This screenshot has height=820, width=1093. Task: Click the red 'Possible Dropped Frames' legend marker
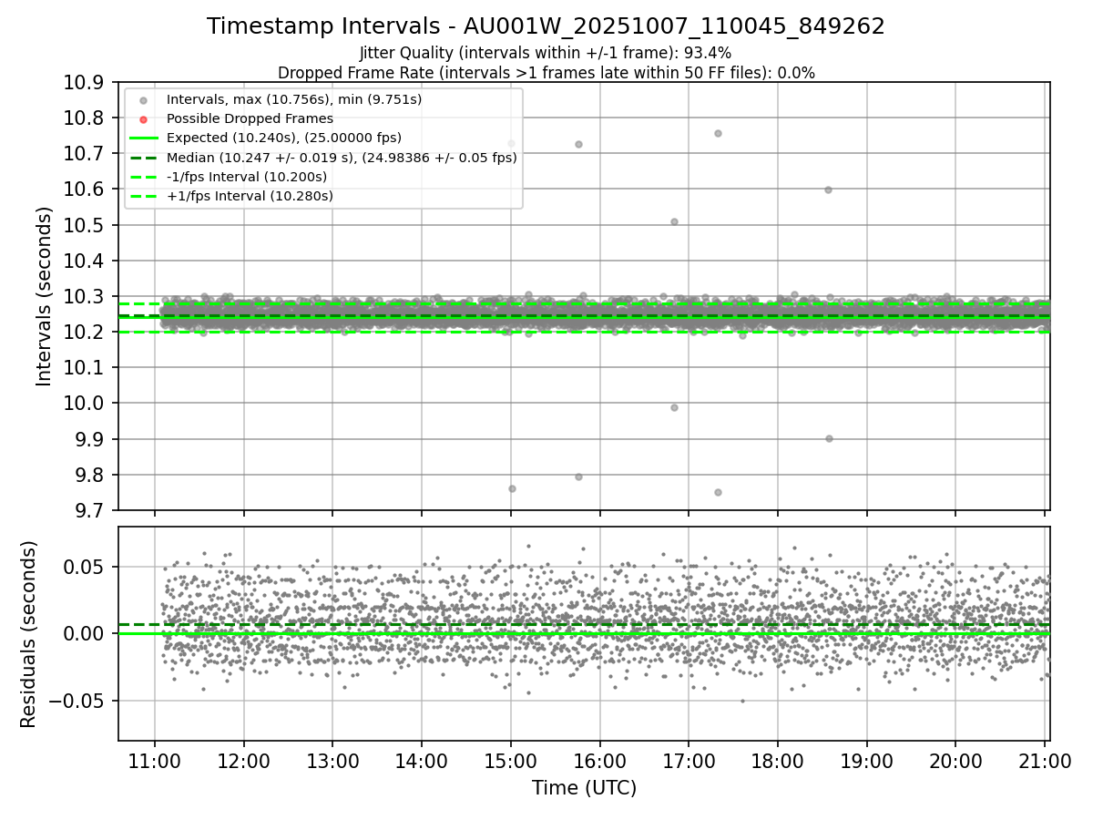point(143,119)
